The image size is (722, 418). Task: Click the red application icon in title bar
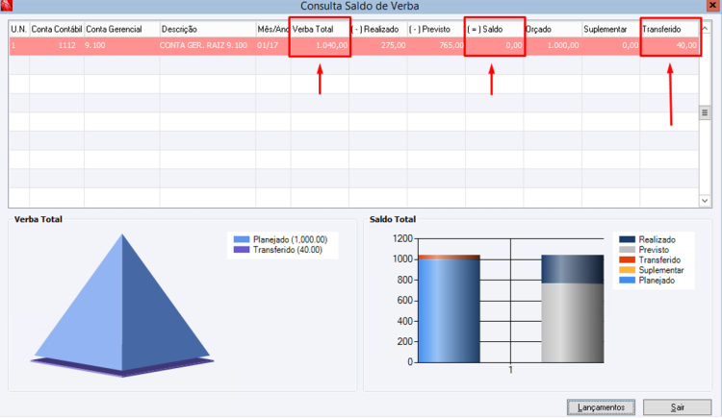click(7, 6)
